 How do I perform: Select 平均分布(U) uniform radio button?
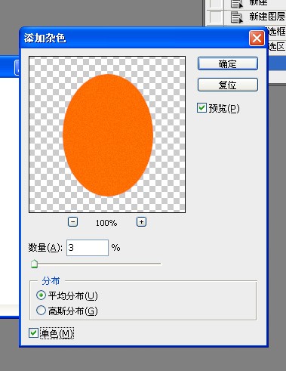click(41, 295)
